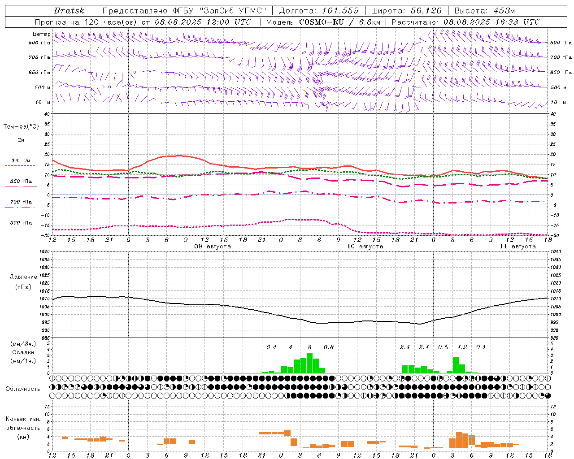Click the forecast start time 08.08.2025 12:00 UTC
The image size is (574, 459).
203,22
